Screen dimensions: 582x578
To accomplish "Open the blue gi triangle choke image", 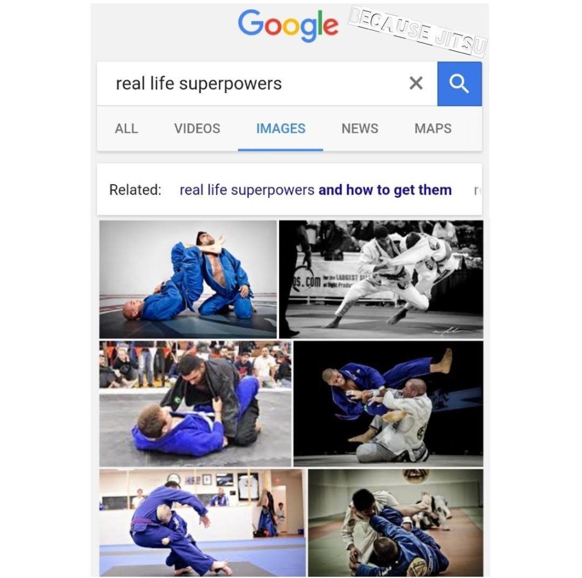I will pos(188,279).
